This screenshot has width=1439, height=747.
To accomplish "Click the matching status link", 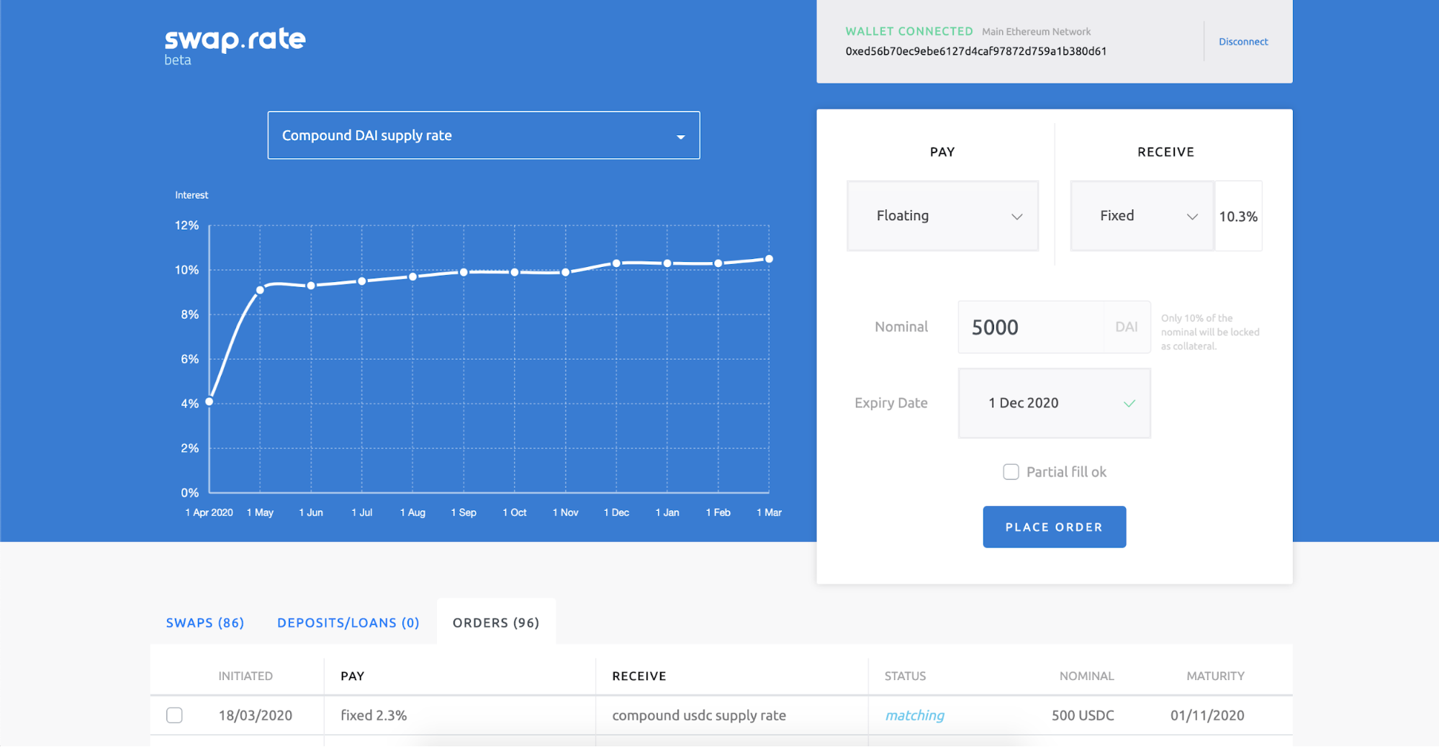I will tap(914, 715).
